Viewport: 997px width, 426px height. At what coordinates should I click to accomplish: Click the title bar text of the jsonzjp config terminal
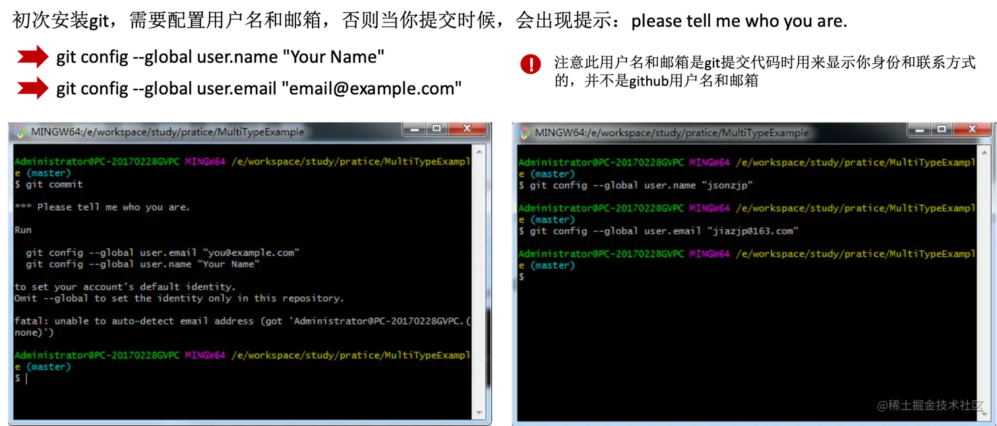(671, 132)
